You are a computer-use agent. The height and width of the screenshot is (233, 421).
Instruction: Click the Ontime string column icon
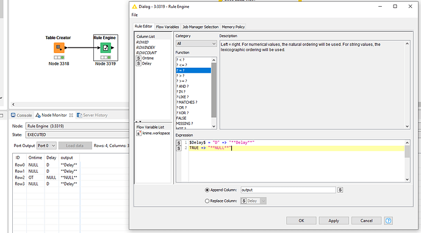coord(139,58)
